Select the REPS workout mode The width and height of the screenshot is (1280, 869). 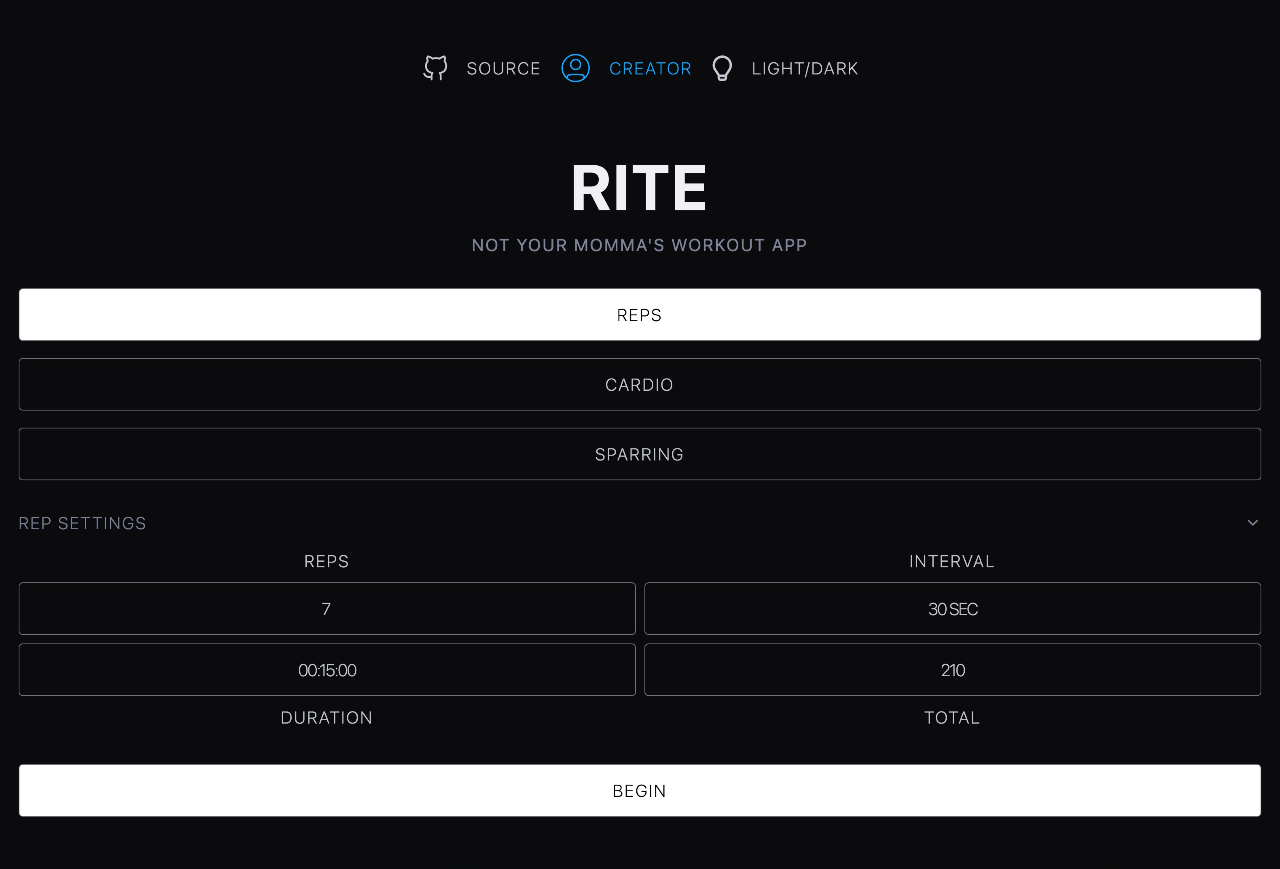click(x=639, y=315)
